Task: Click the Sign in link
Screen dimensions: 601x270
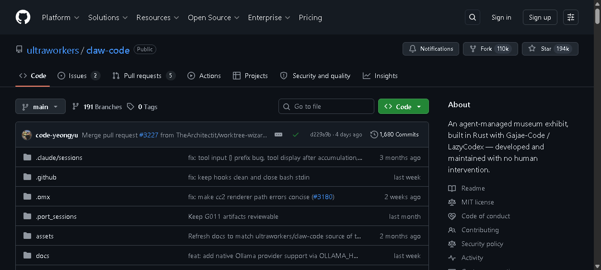Action: click(501, 17)
